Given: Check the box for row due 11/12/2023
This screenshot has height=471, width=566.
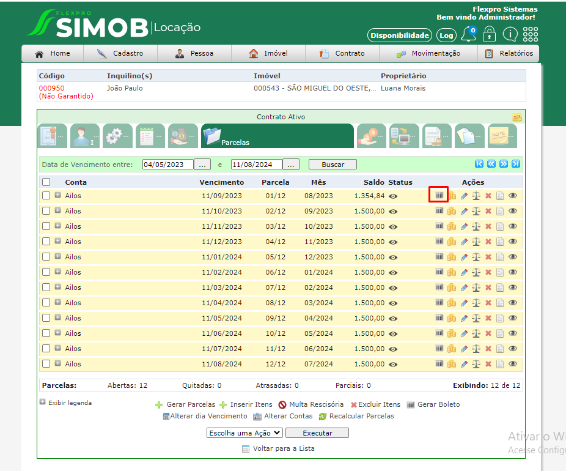Looking at the screenshot, I should 46,241.
